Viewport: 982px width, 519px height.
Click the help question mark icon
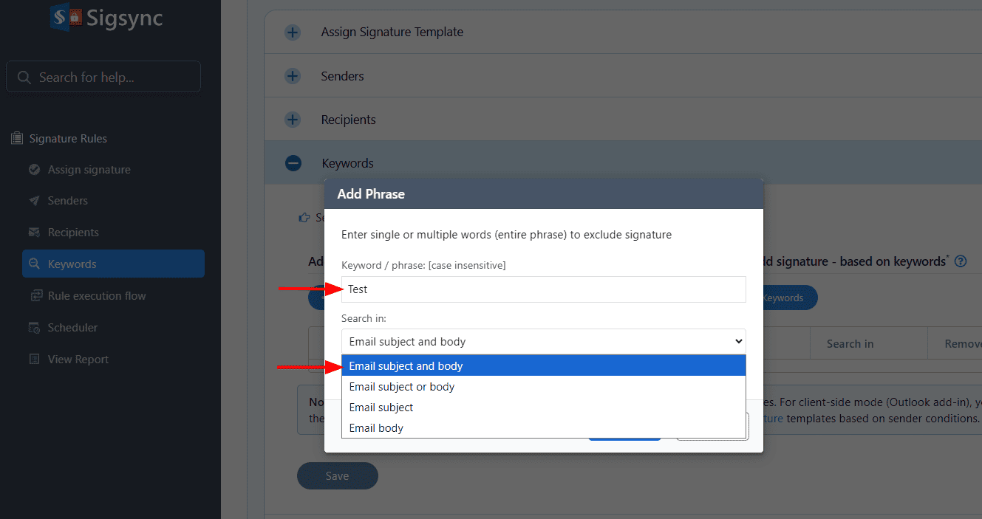coord(961,261)
